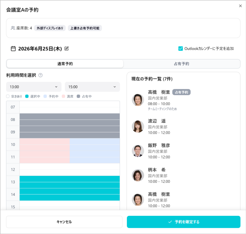The width and height of the screenshot is (246, 234).
Task: Toggle the Outlookカレンダーに予定を追加 checkbox
Action: [180, 48]
